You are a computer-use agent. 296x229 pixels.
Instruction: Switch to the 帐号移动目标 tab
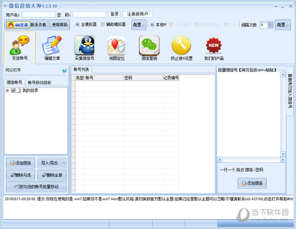tap(39, 82)
